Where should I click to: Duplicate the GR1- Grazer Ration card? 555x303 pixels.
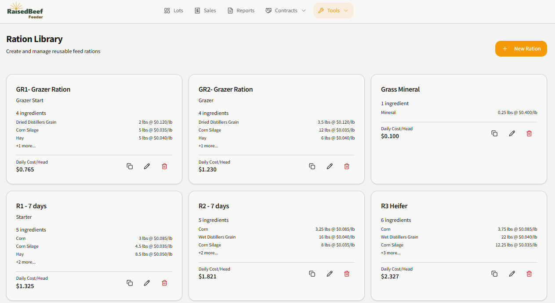click(130, 166)
